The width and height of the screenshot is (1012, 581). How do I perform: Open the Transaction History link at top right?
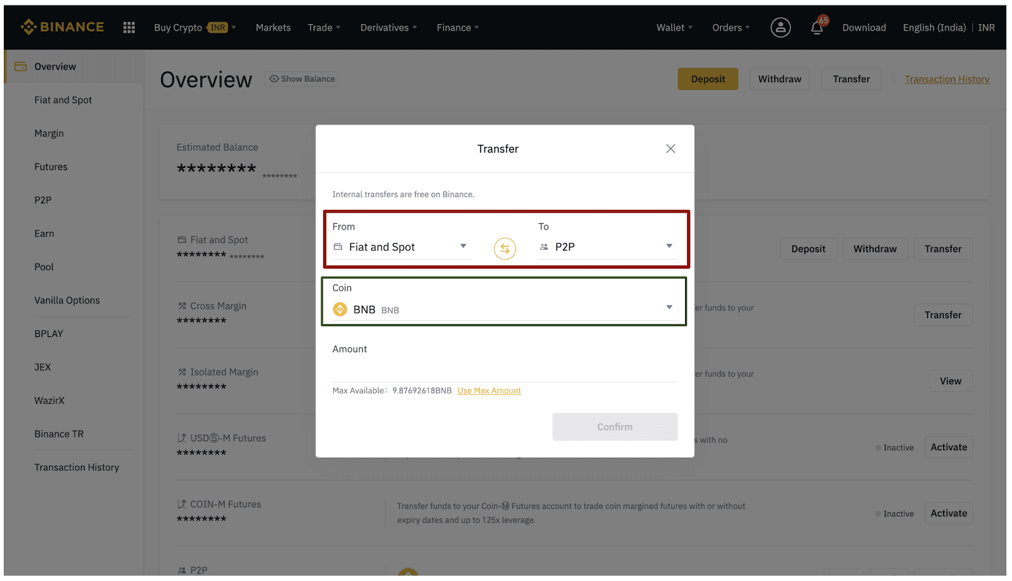[x=947, y=79]
